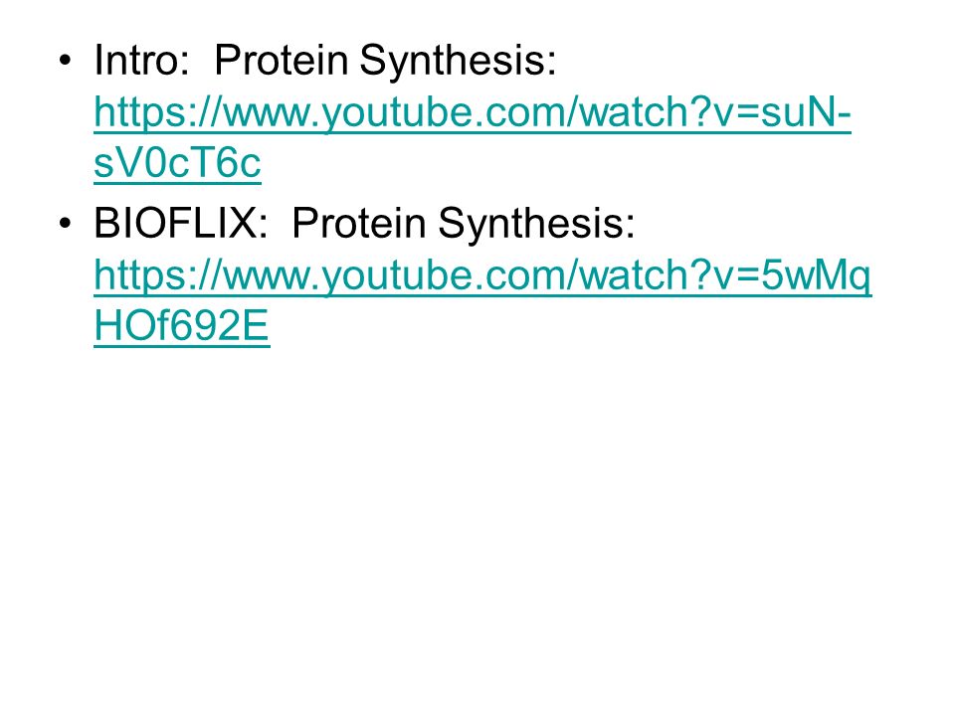Select the word "Intro:" in first bullet
955x716 pixels.
(142, 61)
